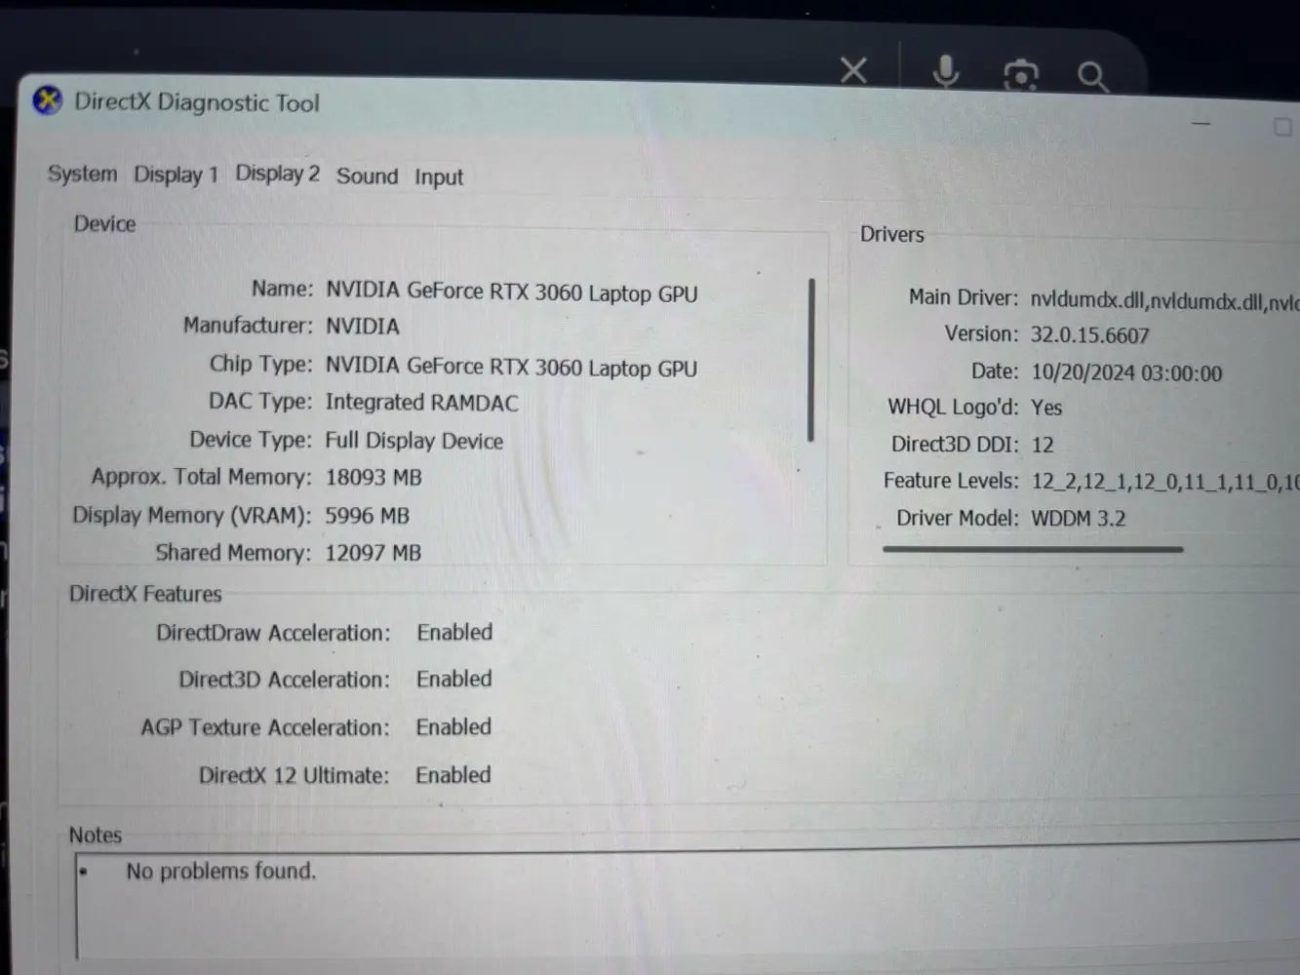Click the WDDM 3.2 Driver Model value
This screenshot has width=1300, height=975.
click(x=1079, y=518)
